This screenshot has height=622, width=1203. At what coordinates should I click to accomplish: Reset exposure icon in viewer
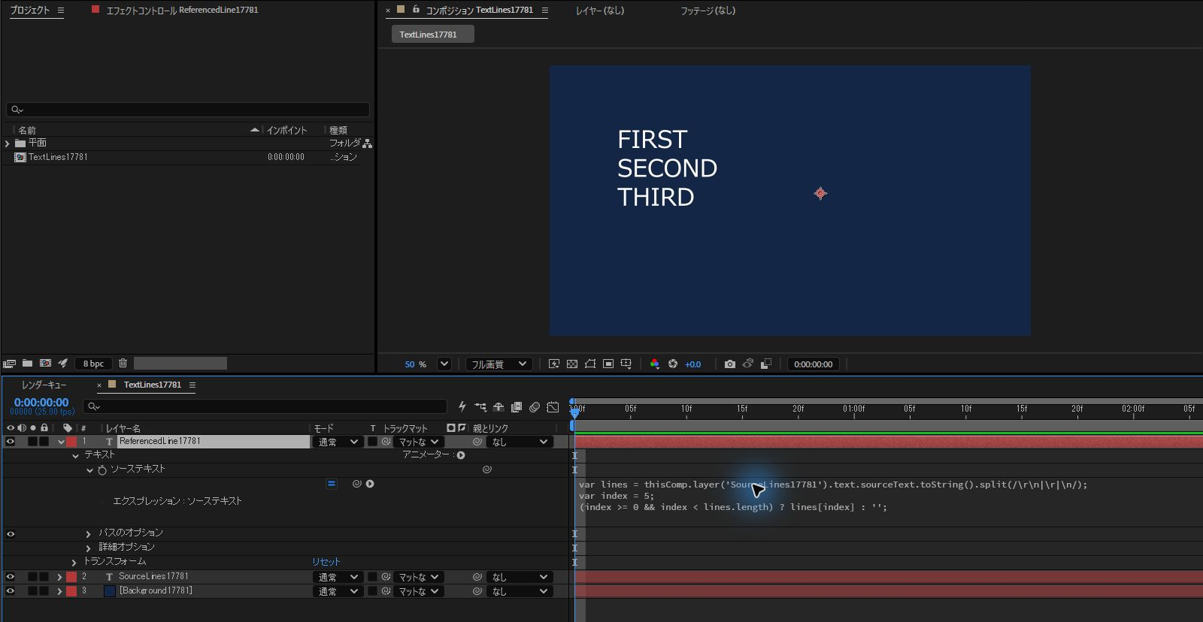point(673,364)
